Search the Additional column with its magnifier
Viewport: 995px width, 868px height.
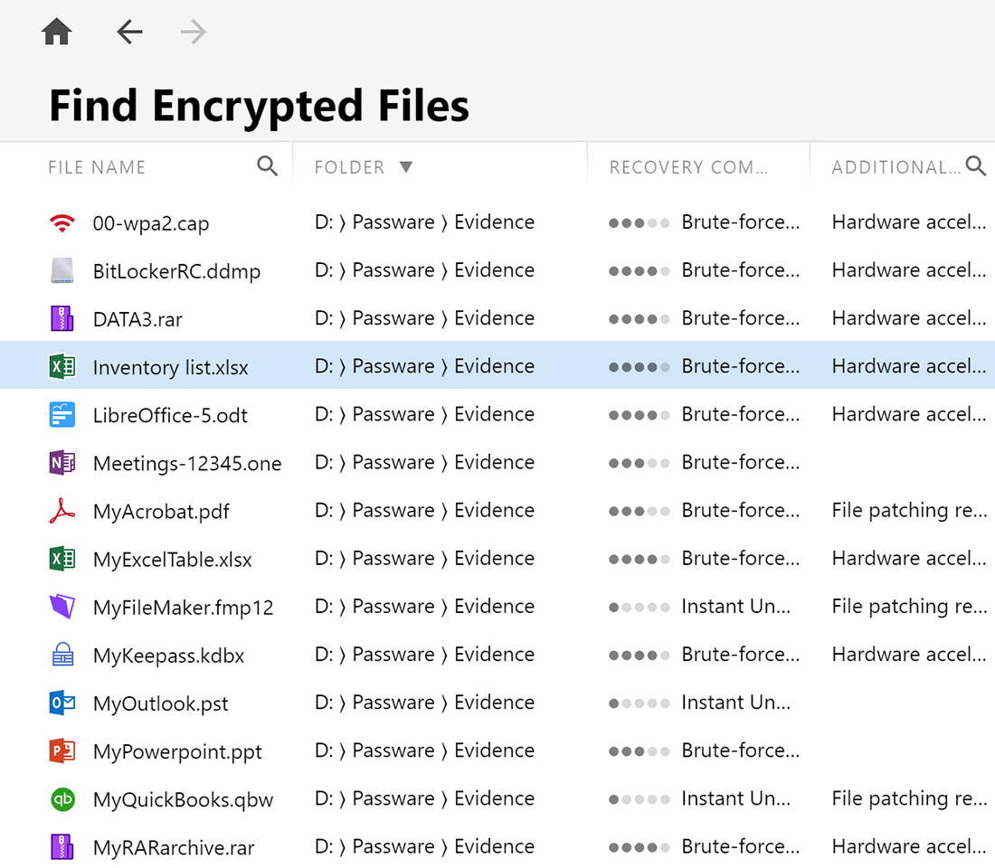[975, 166]
